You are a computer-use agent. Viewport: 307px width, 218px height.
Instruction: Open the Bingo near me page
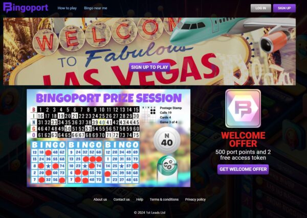96,8
